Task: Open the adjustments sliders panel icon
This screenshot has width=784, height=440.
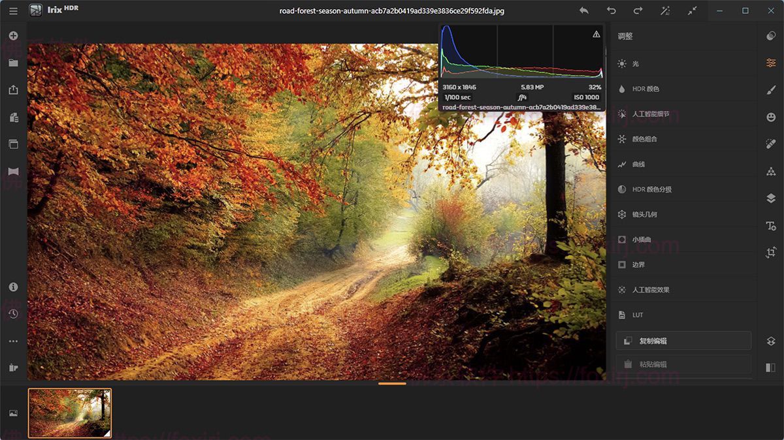Action: click(770, 63)
